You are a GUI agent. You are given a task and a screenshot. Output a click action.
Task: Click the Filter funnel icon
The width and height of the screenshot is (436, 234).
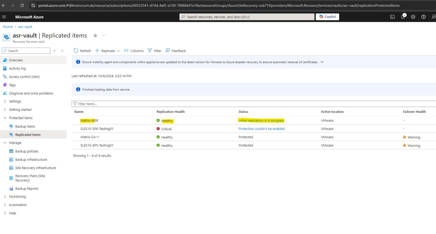(x=150, y=51)
